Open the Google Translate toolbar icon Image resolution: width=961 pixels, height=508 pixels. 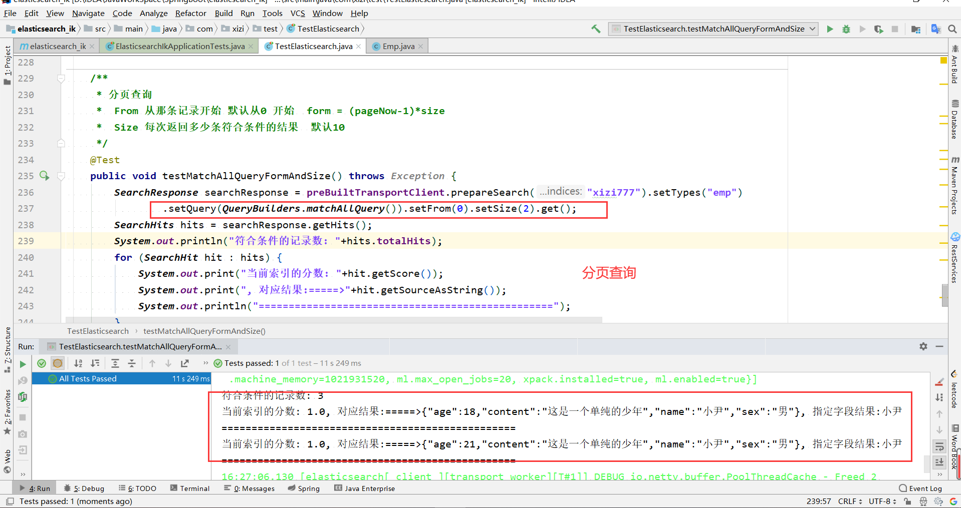pos(935,29)
